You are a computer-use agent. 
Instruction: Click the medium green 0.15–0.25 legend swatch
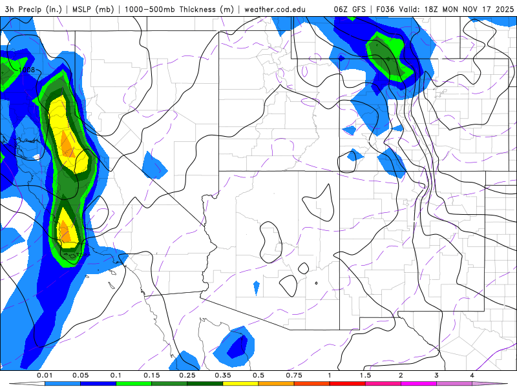(169, 384)
